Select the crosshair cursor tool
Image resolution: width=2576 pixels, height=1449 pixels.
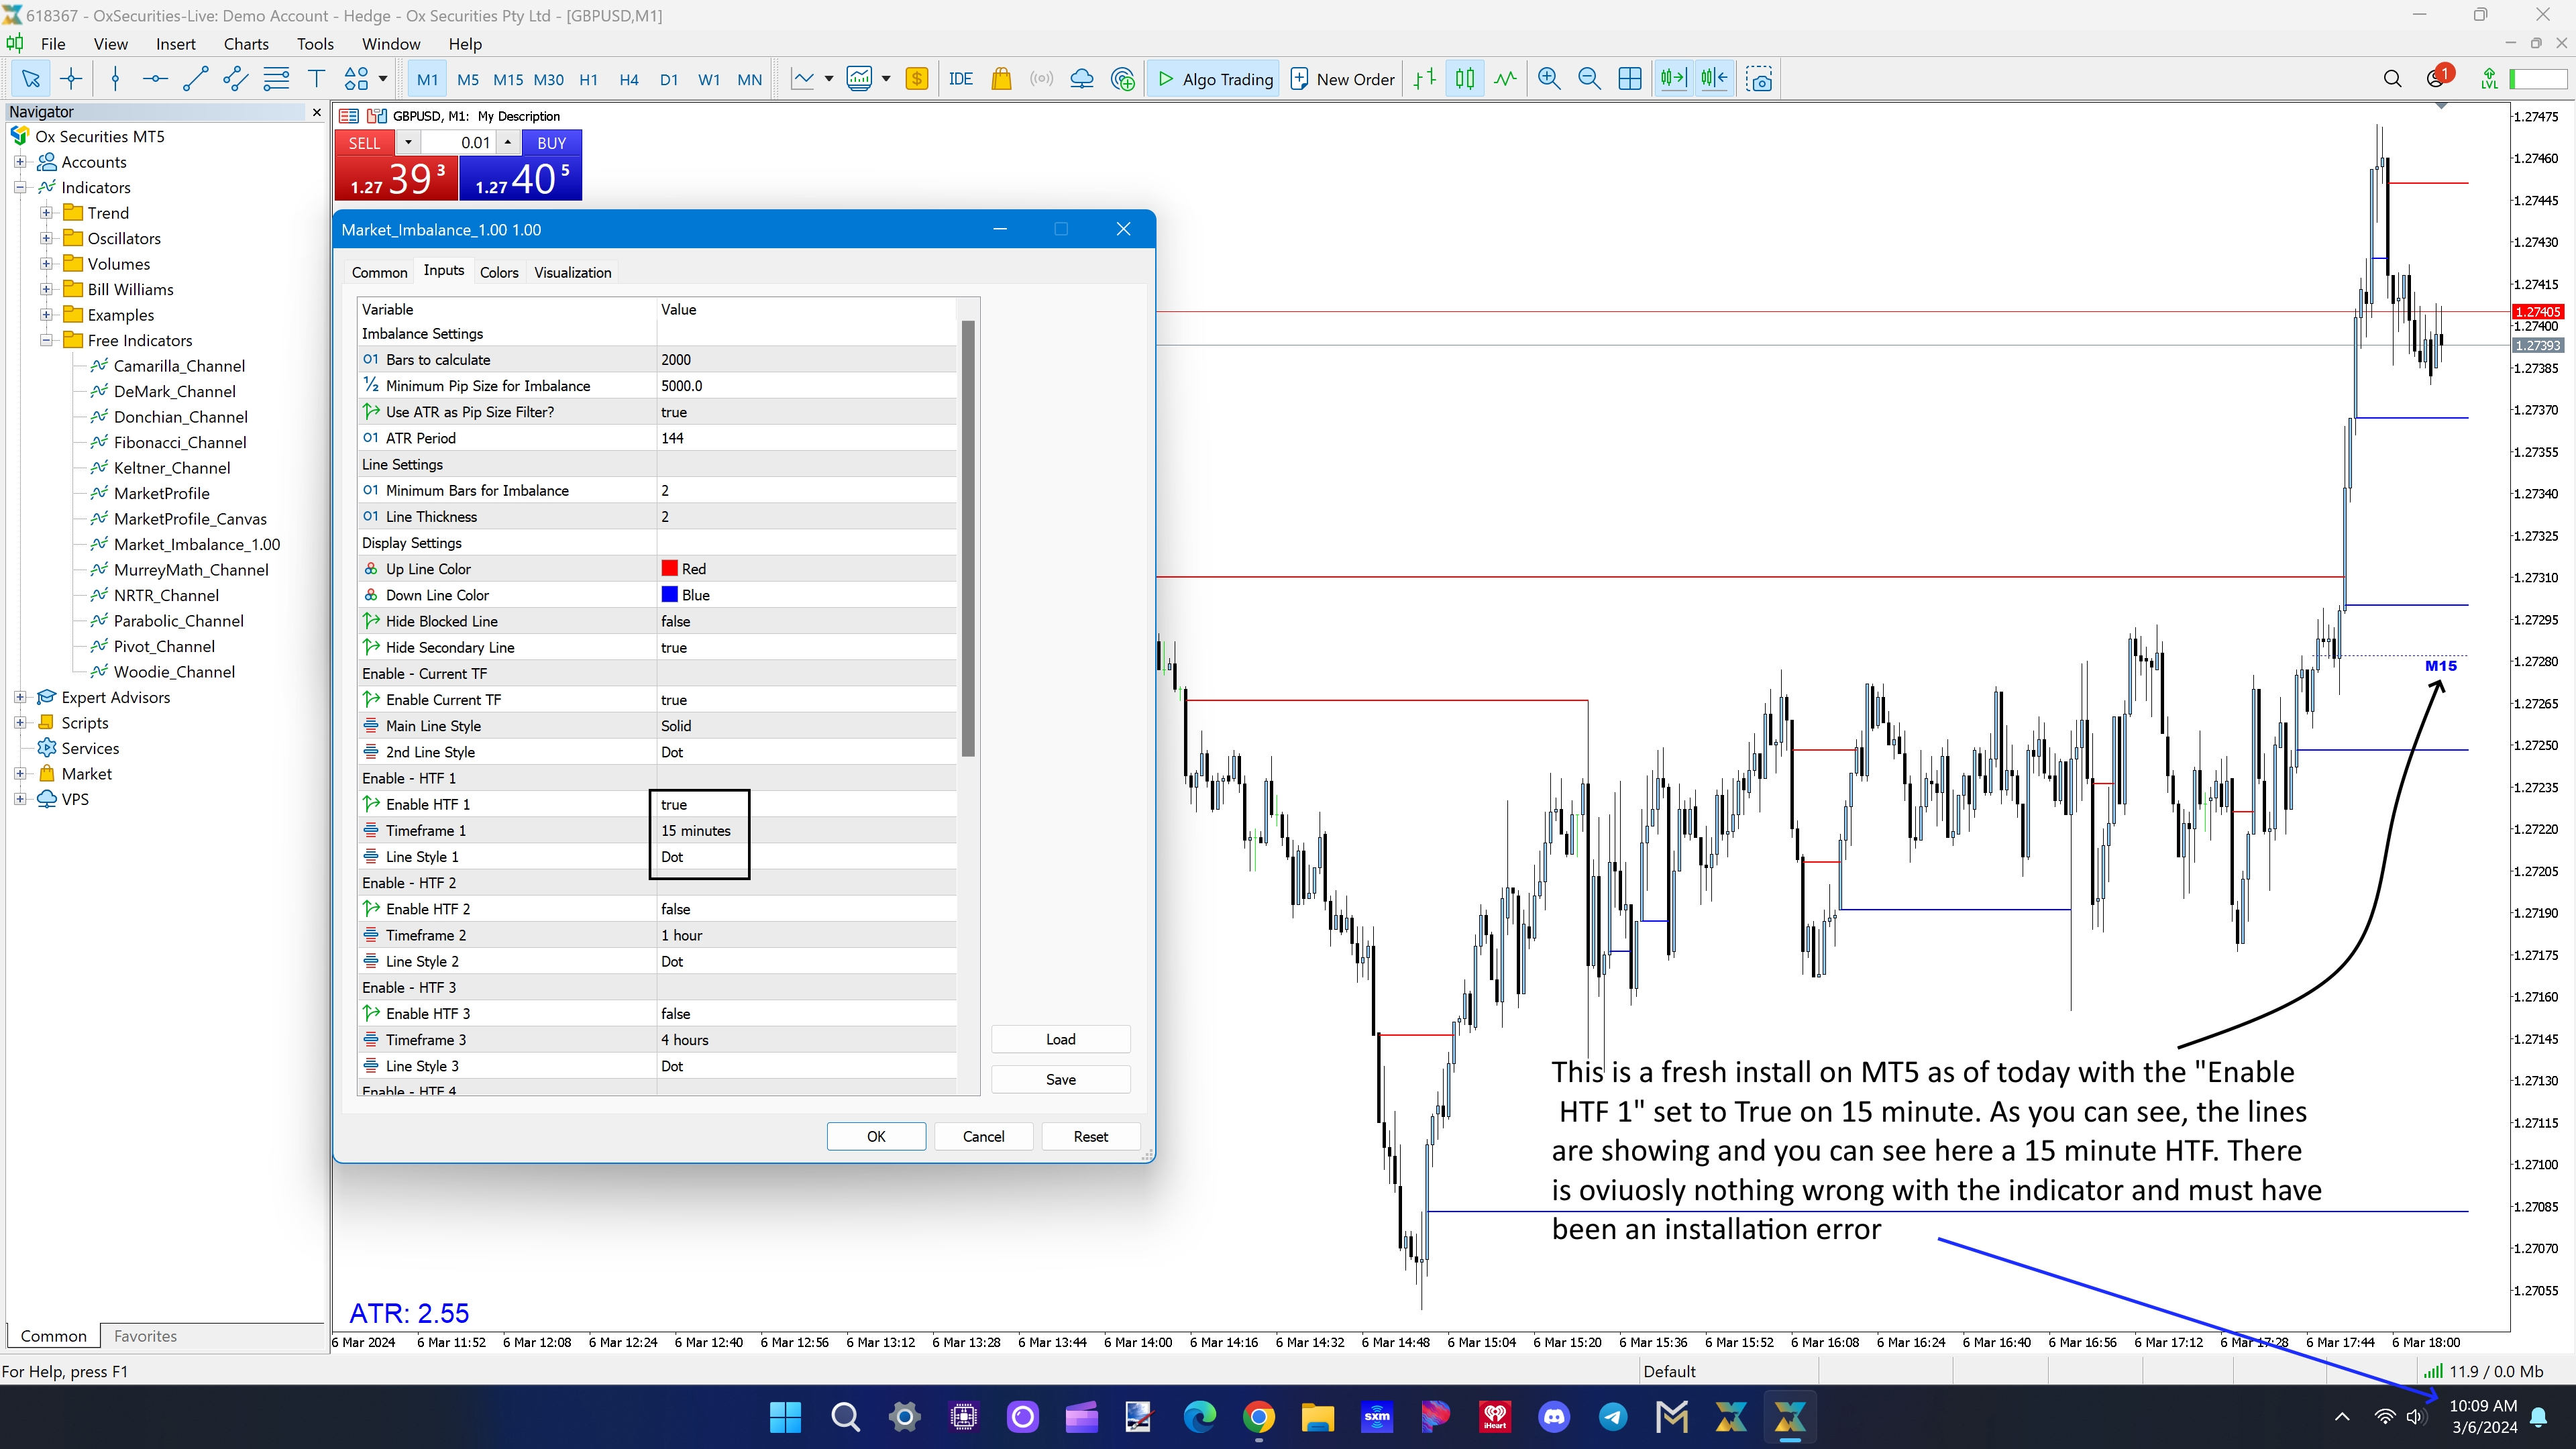(x=71, y=79)
